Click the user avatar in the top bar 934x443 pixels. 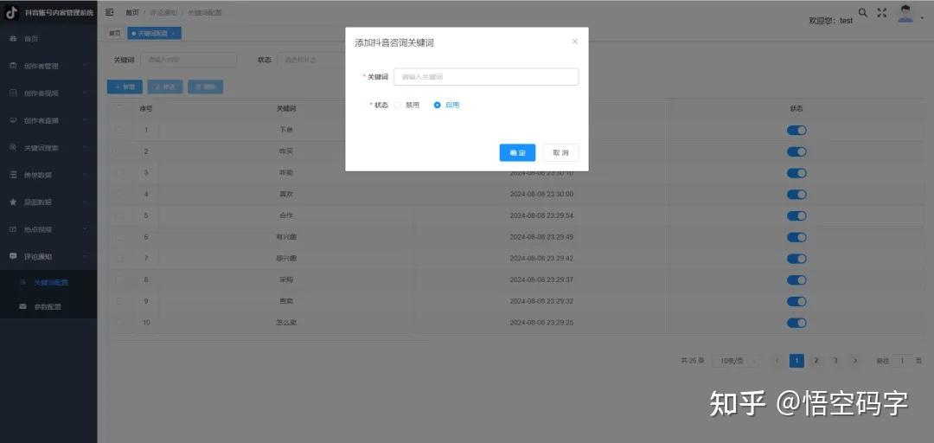905,14
